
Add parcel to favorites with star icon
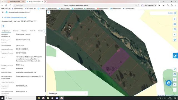point(3,26)
